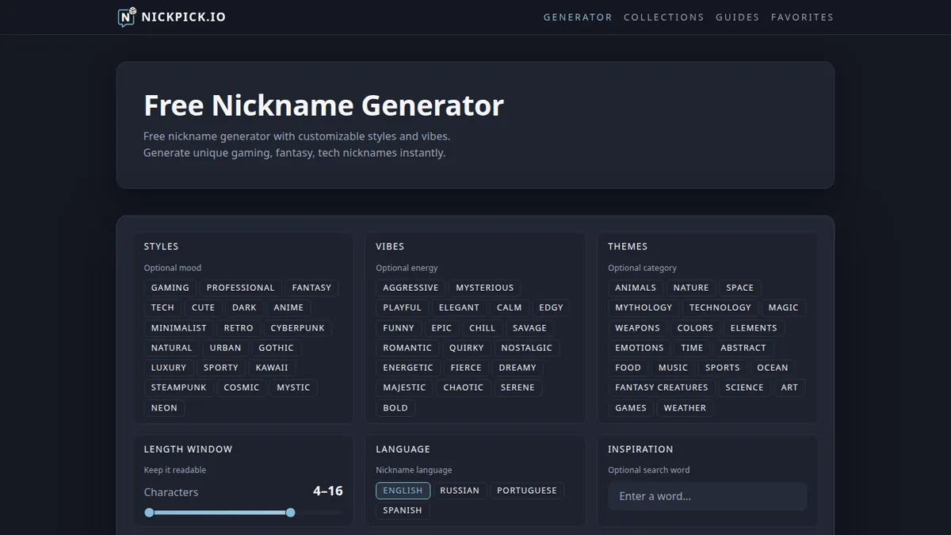Pick the Science theme chip

pos(744,388)
